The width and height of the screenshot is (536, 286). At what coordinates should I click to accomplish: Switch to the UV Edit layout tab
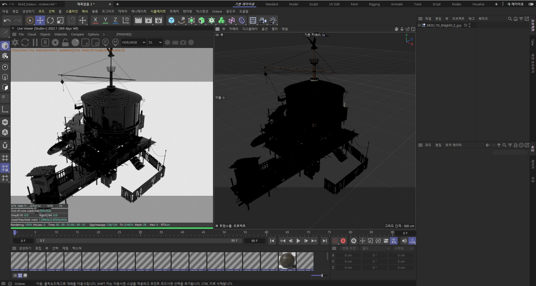click(x=334, y=4)
